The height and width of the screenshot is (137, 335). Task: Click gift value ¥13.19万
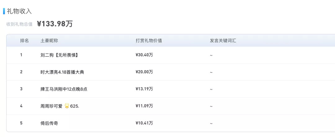click(144, 89)
